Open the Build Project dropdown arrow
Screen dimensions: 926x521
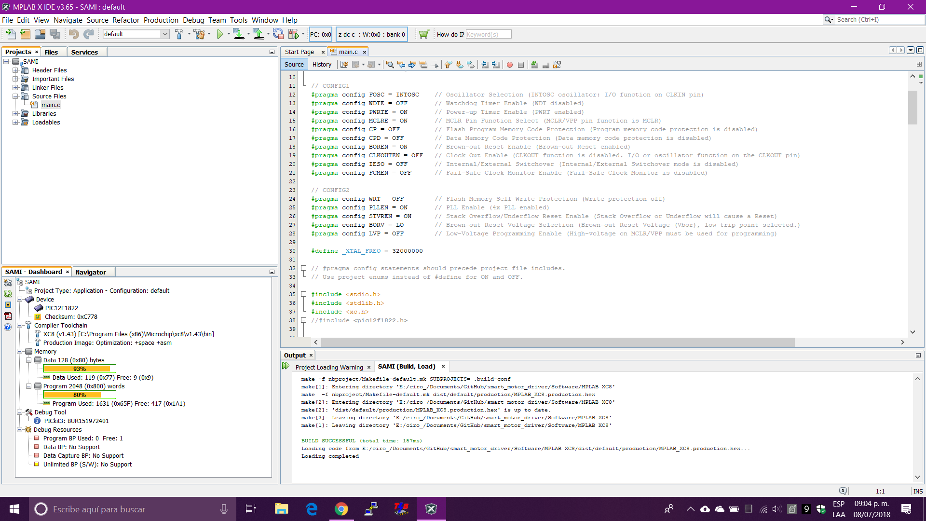pos(189,34)
